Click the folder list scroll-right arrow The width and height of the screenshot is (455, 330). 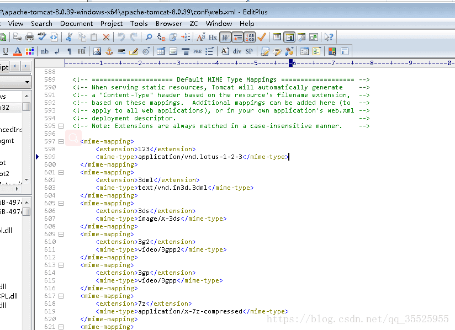(x=17, y=189)
